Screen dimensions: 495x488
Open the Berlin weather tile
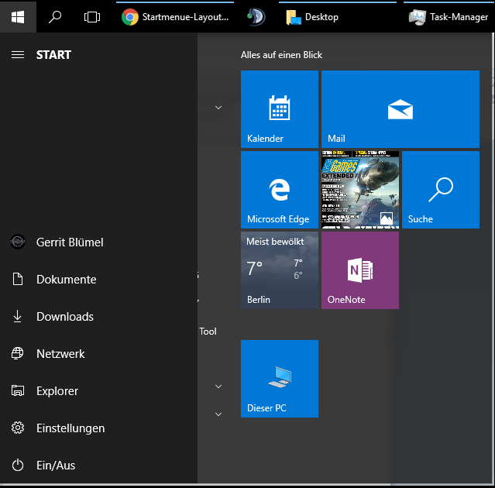point(280,270)
